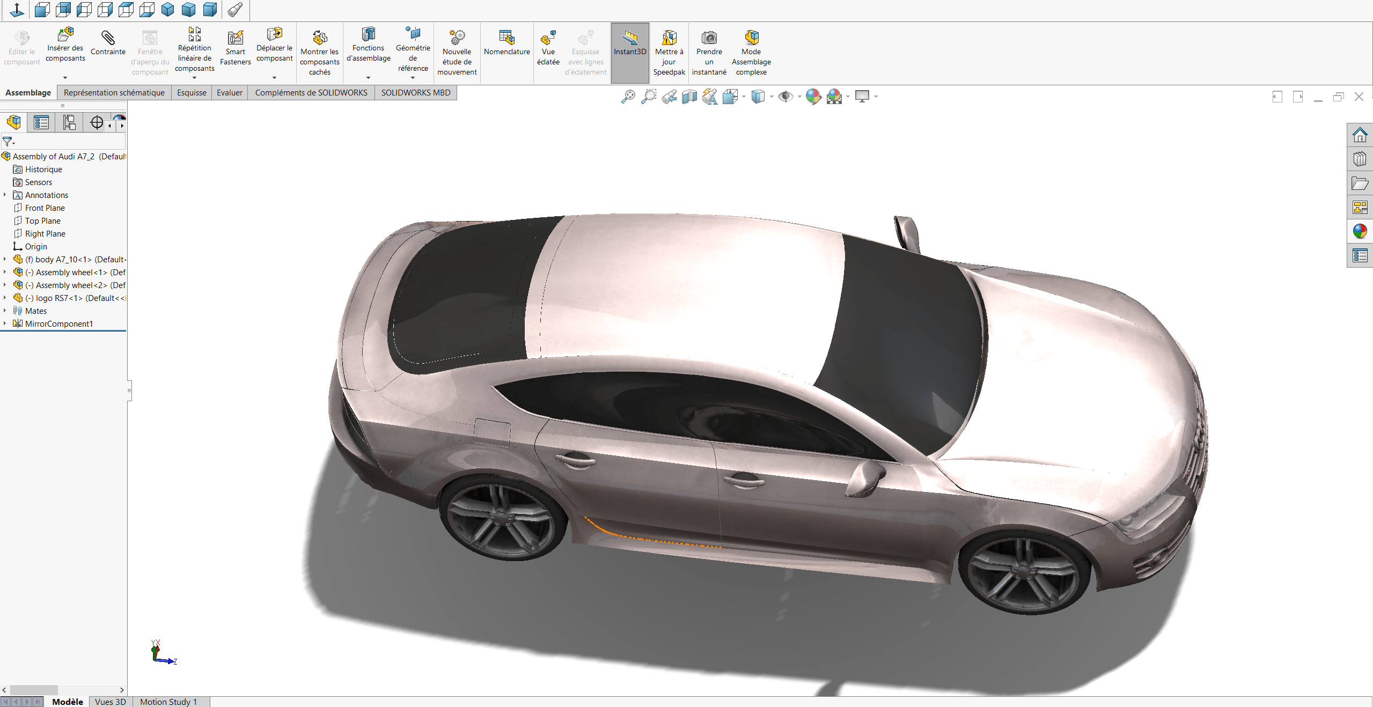Click Apply Scene checkered ball icon
Screen dimensions: 1373x707
(x=834, y=97)
